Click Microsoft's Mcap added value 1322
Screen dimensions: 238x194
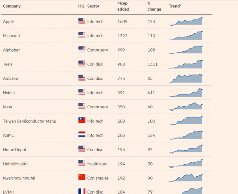pyautogui.click(x=122, y=36)
